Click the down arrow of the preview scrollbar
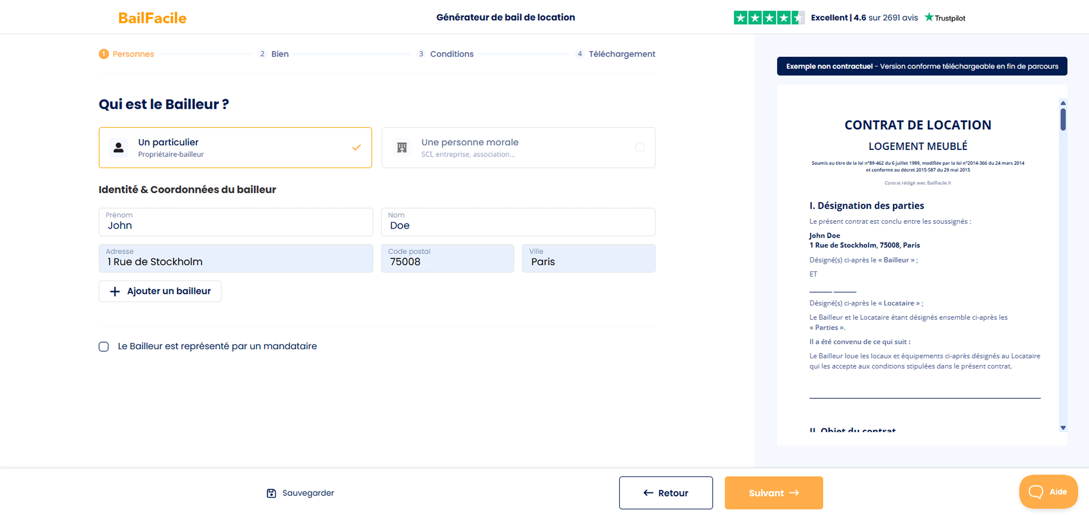 click(1063, 428)
